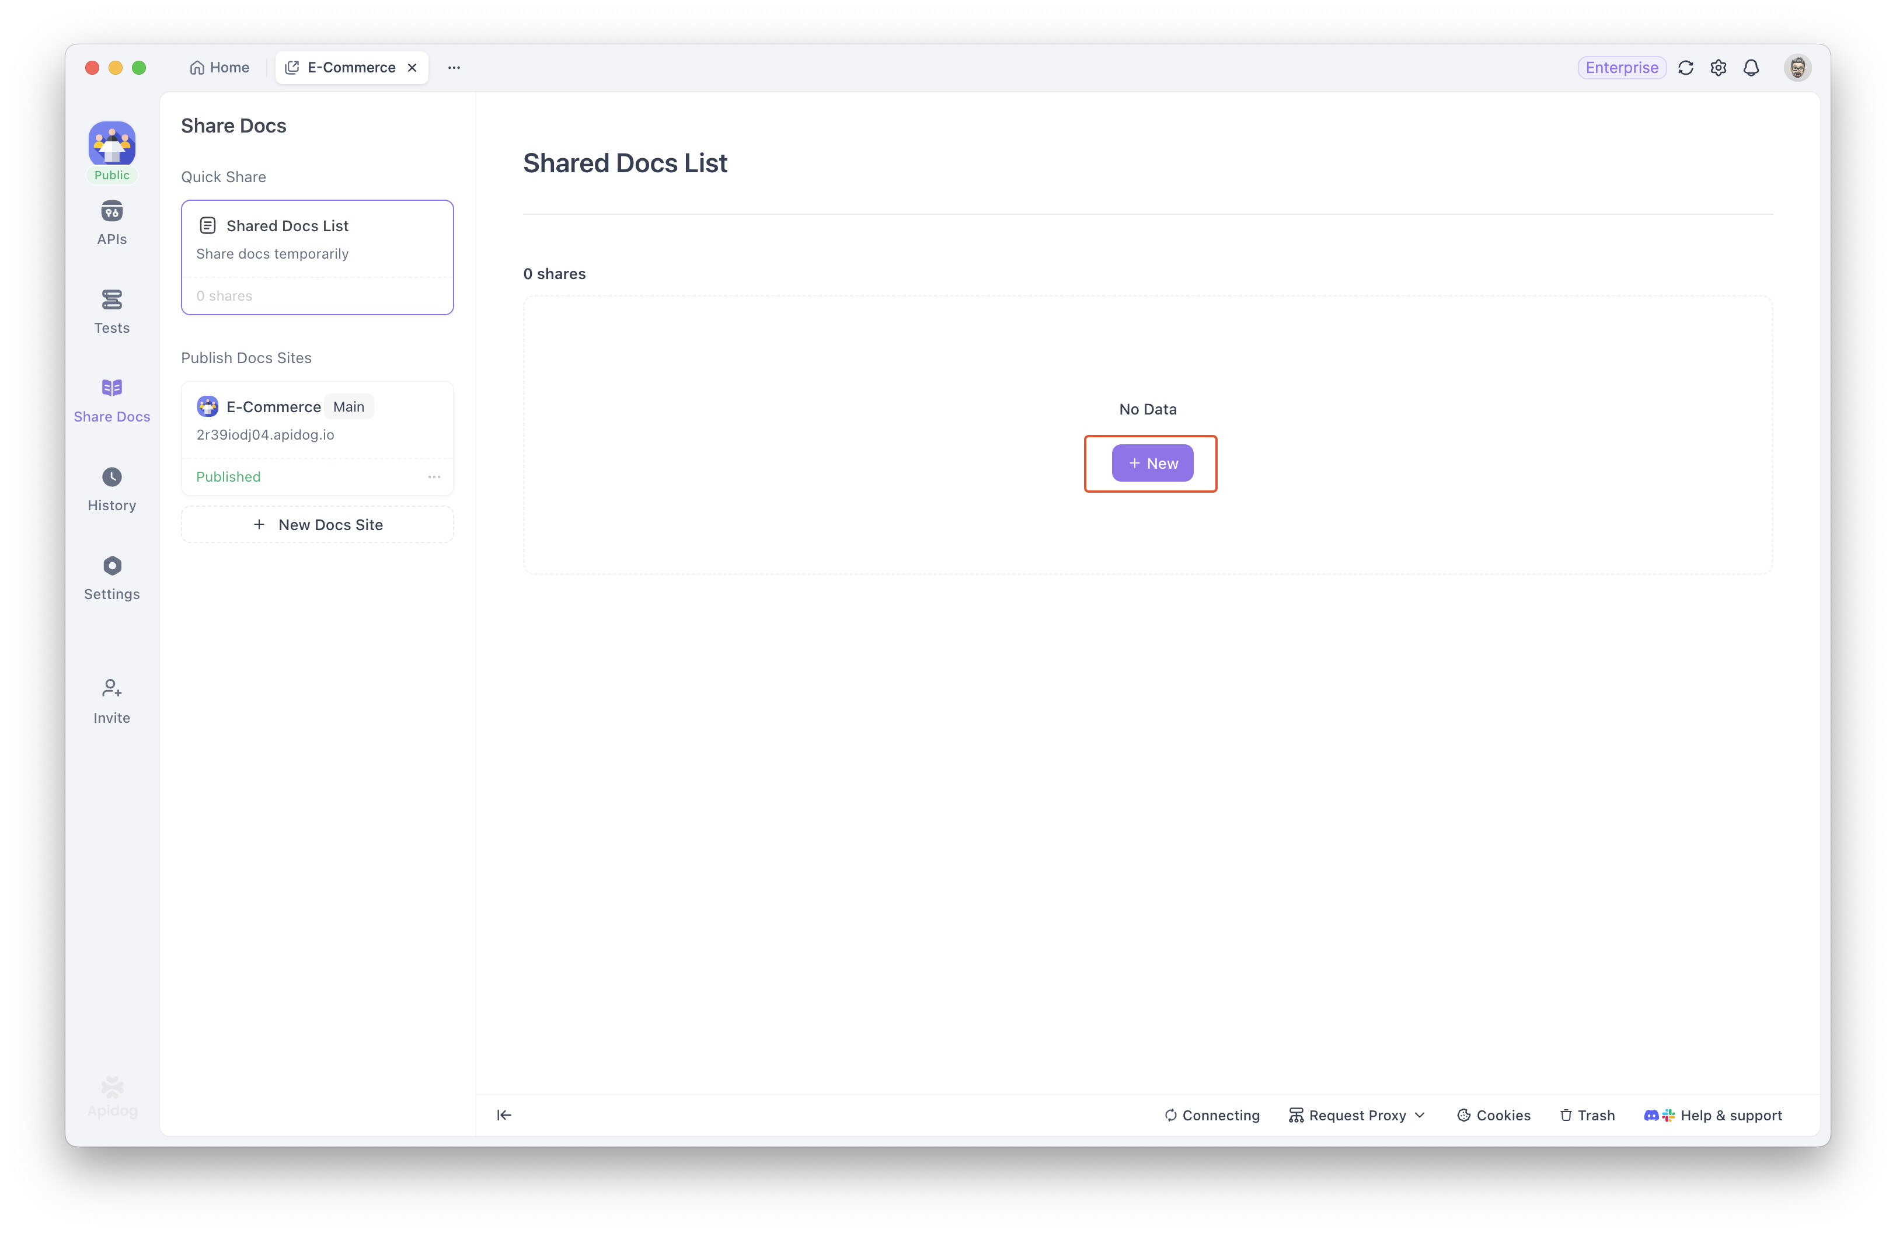
Task: Open notifications bell icon
Action: 1751,68
